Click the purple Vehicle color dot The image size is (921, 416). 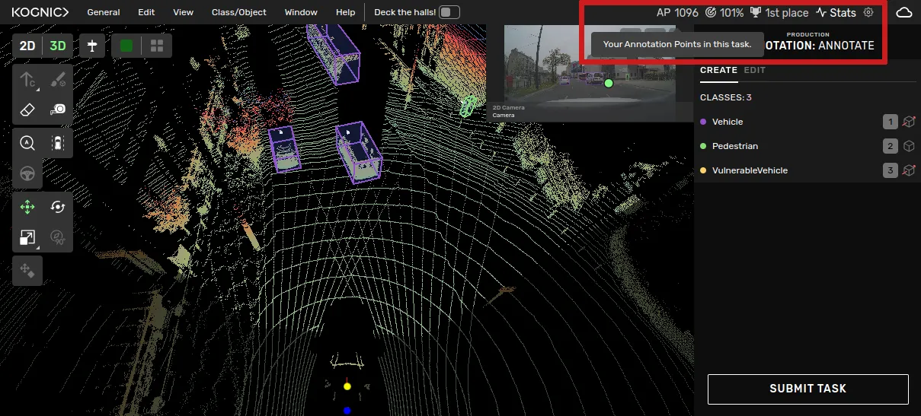tap(703, 122)
